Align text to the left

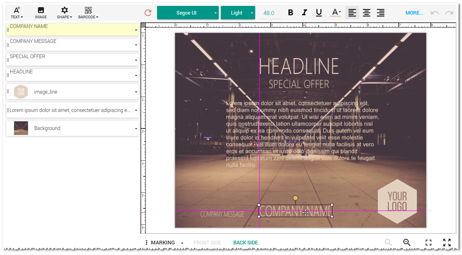[352, 13]
